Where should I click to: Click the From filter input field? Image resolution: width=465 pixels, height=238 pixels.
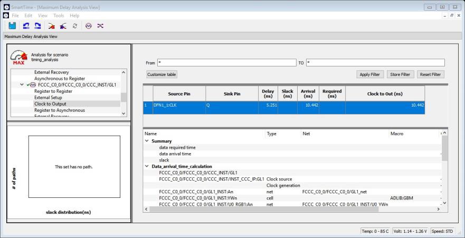(x=226, y=62)
